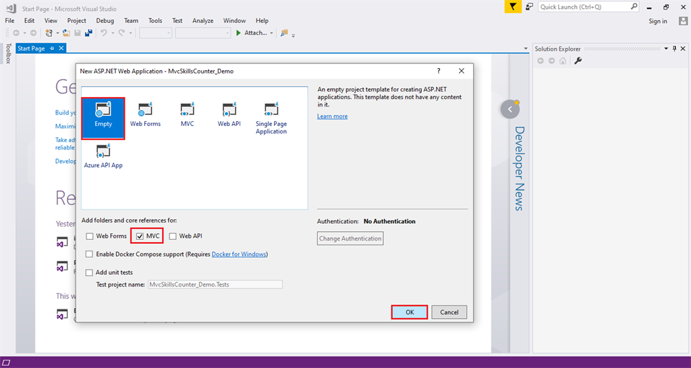
Task: Open the Solution Platforms combo box
Action: pos(202,33)
